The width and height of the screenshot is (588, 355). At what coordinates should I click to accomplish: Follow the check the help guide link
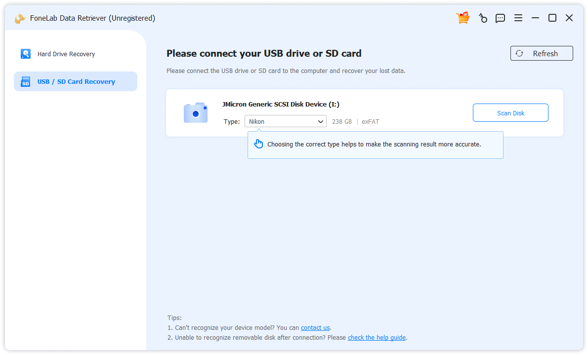[377, 337]
